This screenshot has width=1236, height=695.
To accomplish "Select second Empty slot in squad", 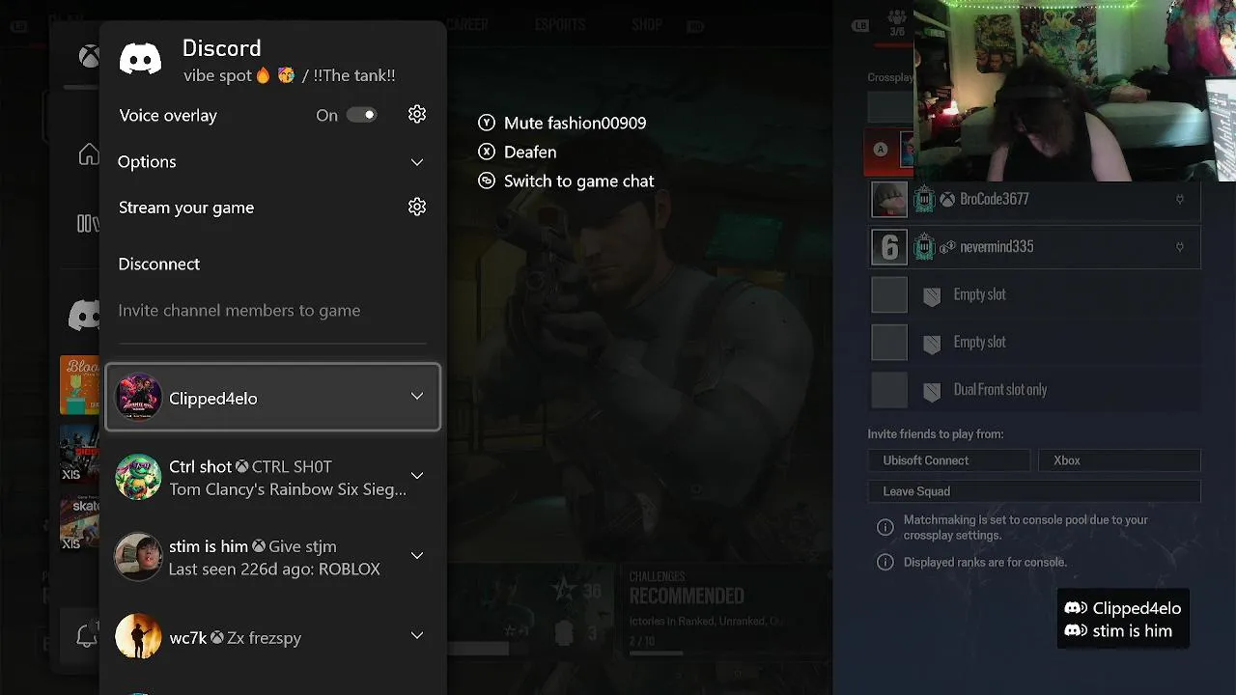I will [1034, 342].
